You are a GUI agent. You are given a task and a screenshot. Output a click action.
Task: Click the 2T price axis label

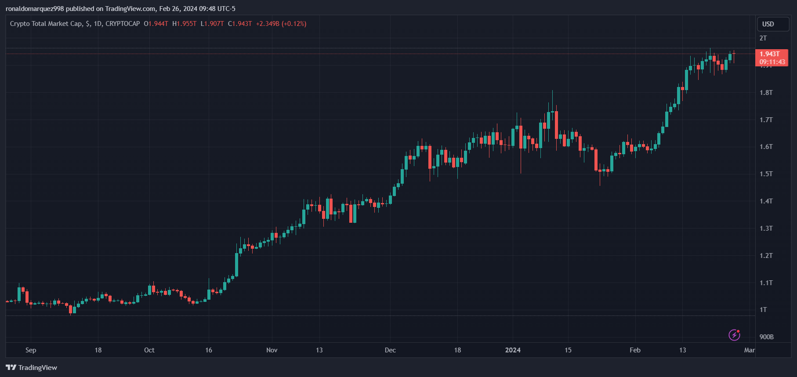pyautogui.click(x=763, y=38)
